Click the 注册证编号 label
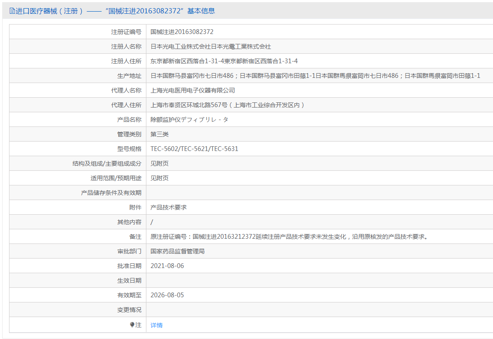This screenshot has width=493, height=339. pos(126,32)
